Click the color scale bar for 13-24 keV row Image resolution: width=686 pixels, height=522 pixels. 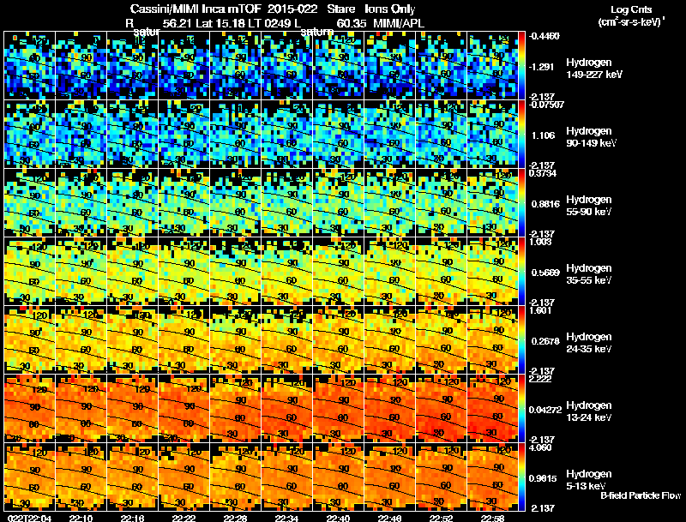pyautogui.click(x=521, y=409)
